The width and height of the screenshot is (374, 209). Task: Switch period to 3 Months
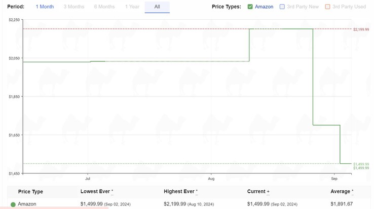tap(74, 7)
